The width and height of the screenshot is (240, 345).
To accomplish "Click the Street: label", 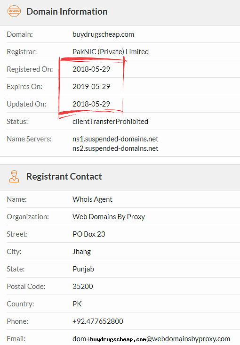I will (17, 234).
